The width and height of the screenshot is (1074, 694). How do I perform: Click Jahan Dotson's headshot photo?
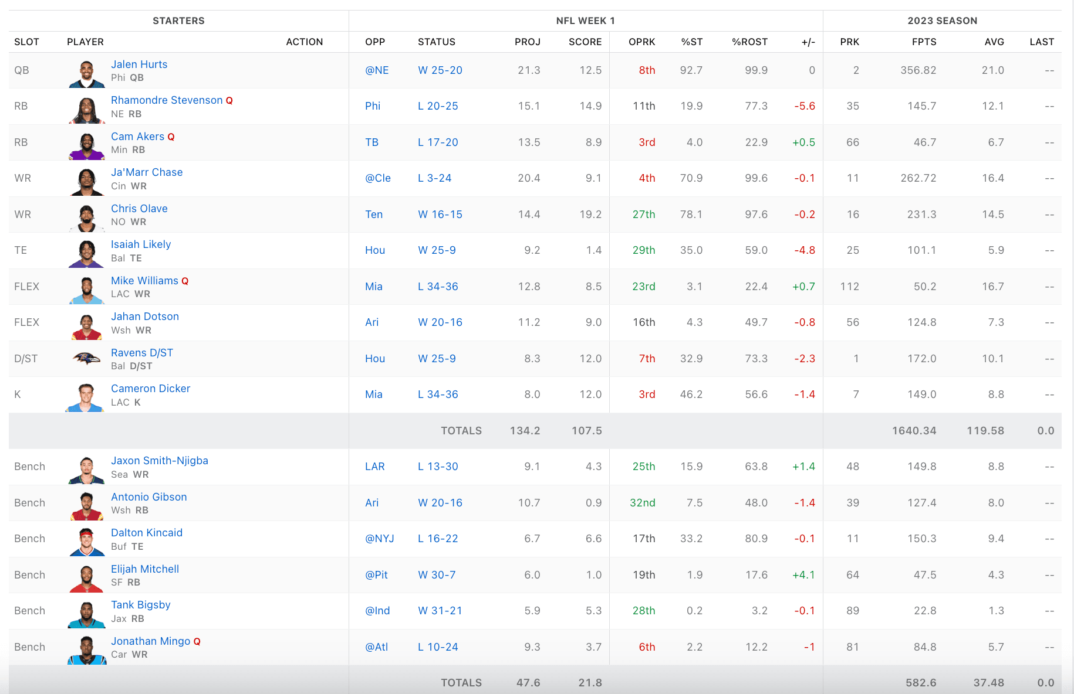point(87,326)
